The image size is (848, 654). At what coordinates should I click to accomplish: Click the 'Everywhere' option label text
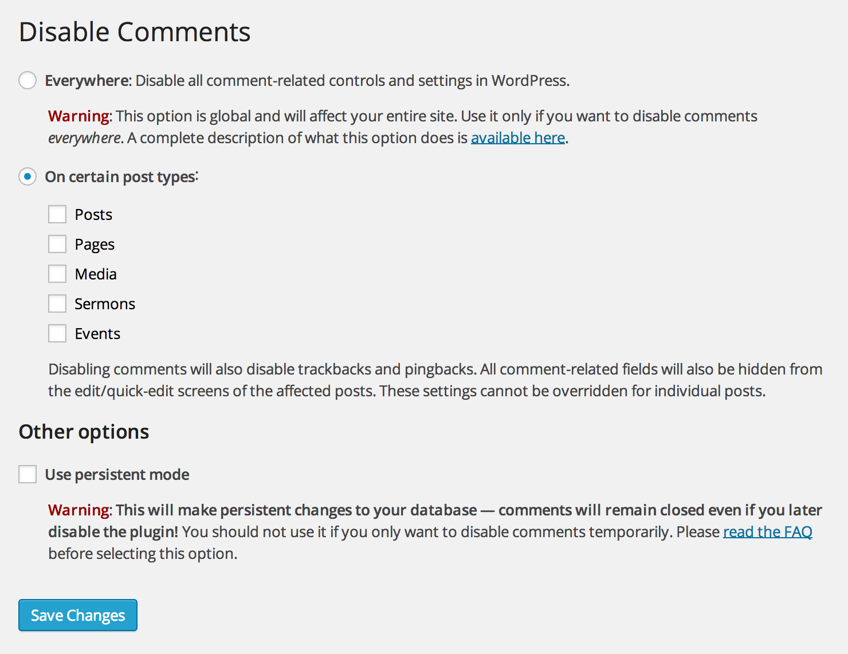point(89,81)
